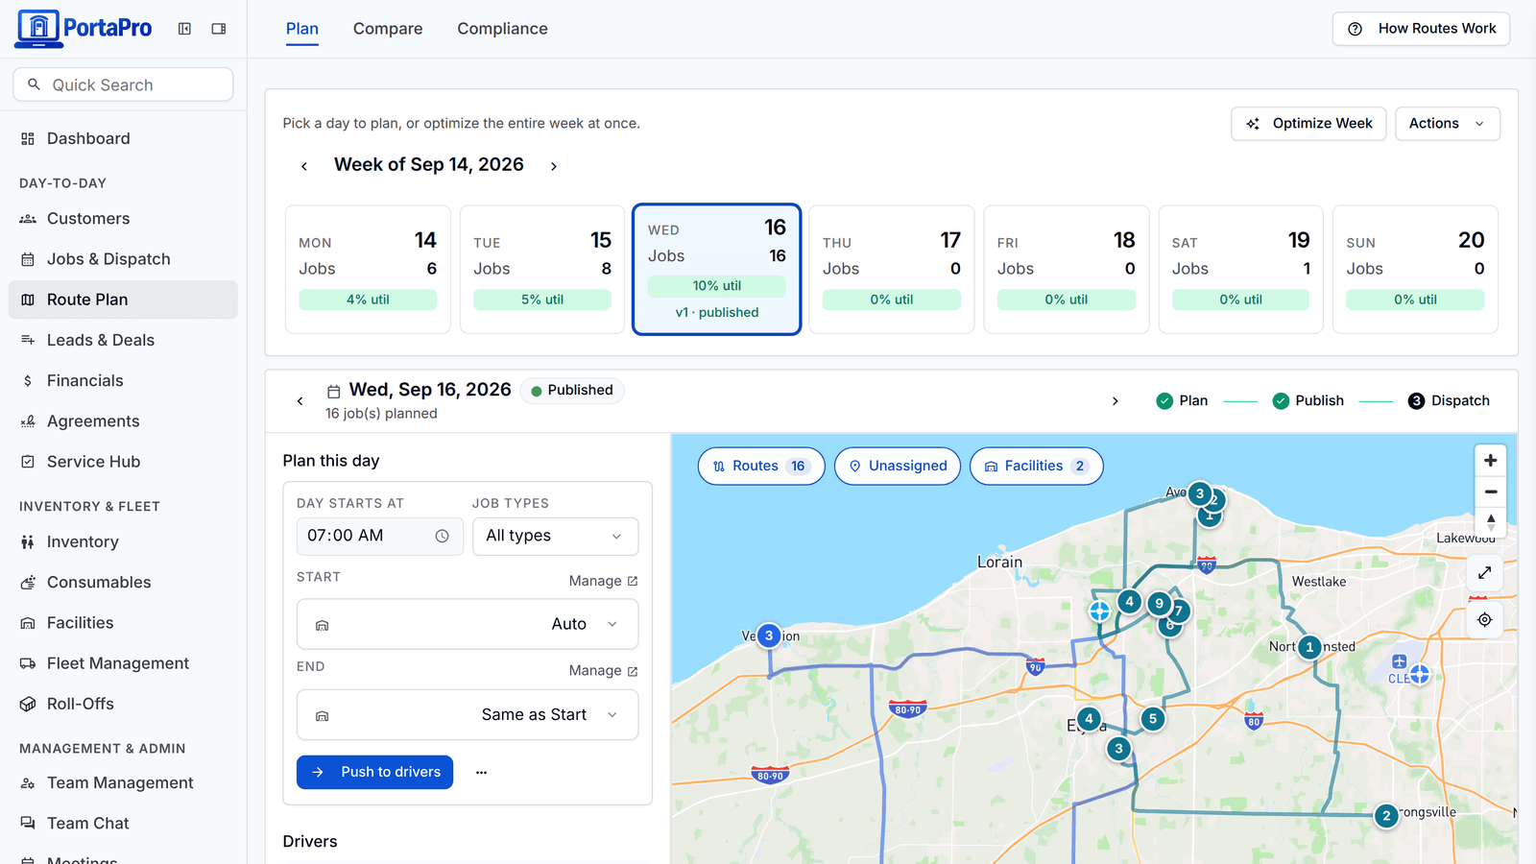Click Push to drivers button

click(374, 772)
